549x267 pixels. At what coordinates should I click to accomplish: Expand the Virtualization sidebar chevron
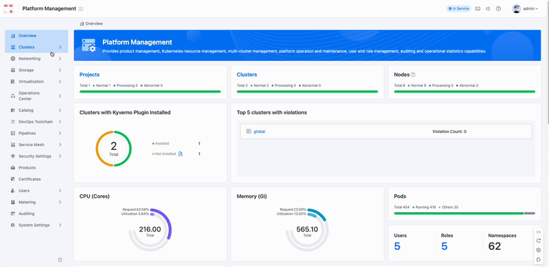[60, 81]
